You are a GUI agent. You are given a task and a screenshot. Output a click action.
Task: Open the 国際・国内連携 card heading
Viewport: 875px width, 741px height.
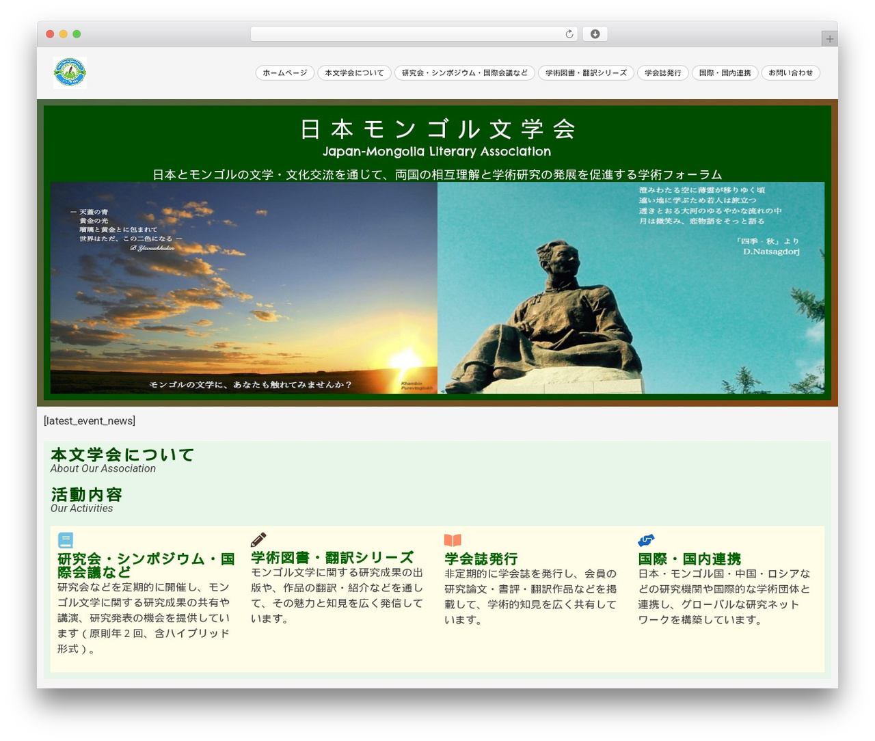coord(689,558)
